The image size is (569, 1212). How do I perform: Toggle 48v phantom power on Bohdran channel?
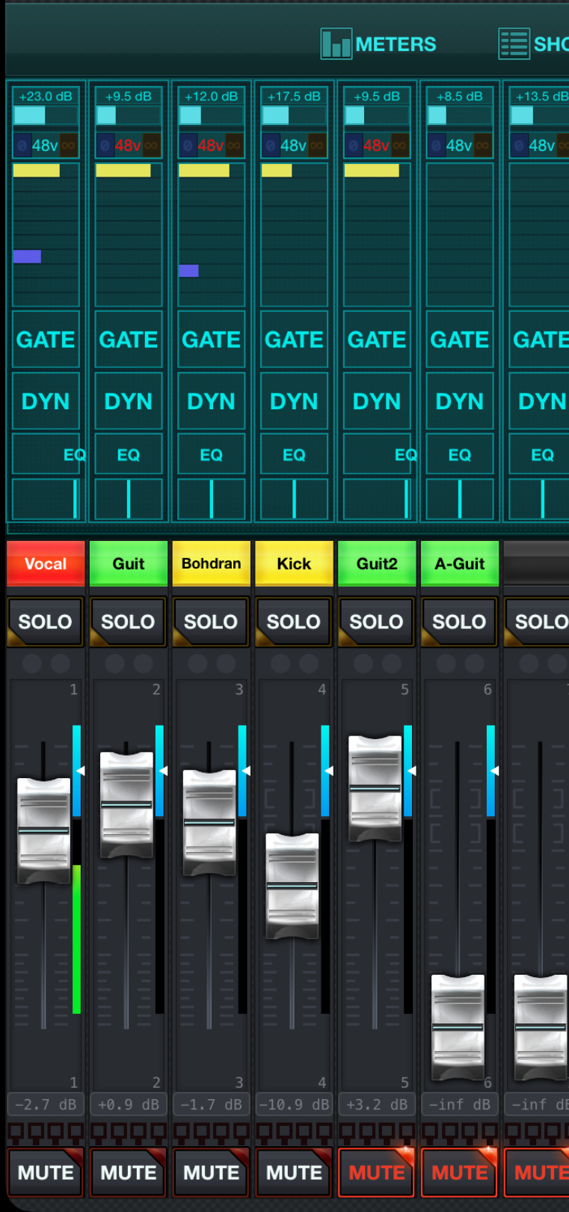(211, 145)
